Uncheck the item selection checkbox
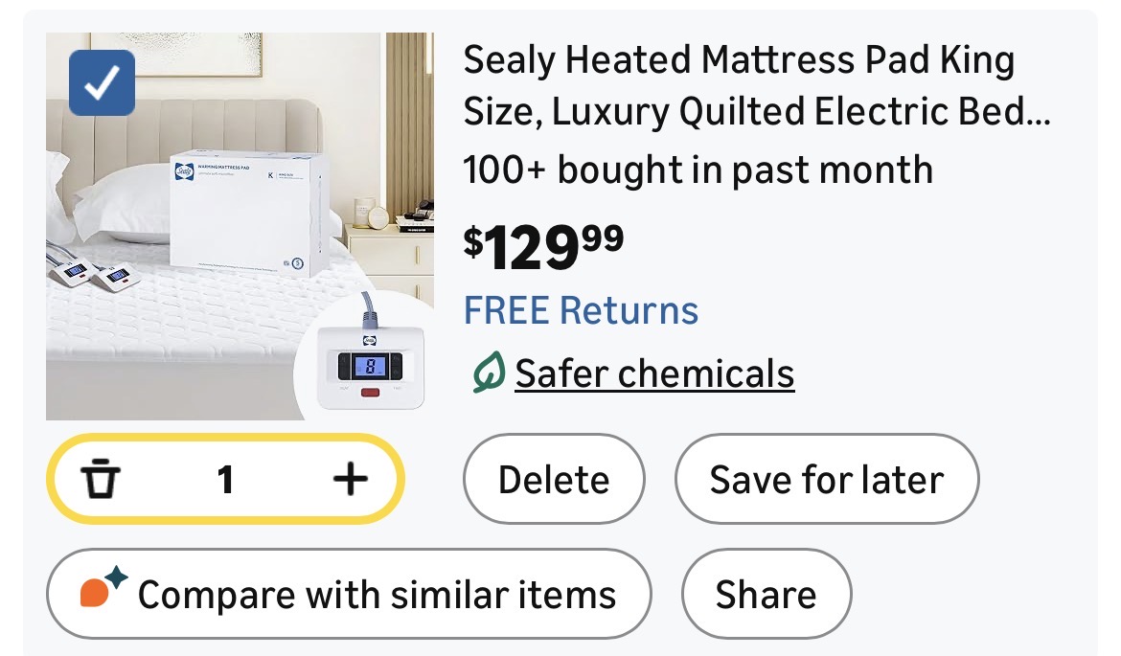The image size is (1121, 656). 103,83
